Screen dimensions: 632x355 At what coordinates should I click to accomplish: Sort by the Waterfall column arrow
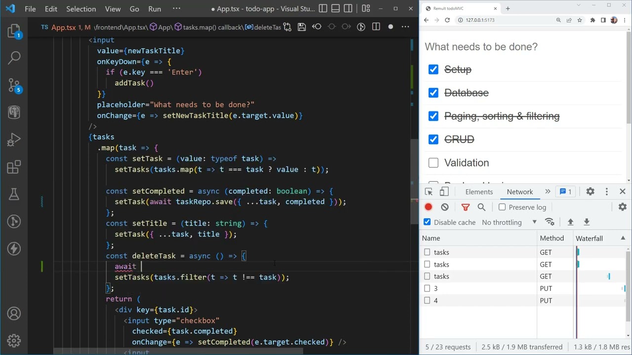point(623,238)
